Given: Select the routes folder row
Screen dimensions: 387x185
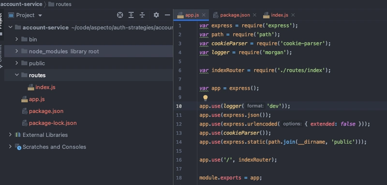Looking at the screenshot, I should click(x=89, y=75).
